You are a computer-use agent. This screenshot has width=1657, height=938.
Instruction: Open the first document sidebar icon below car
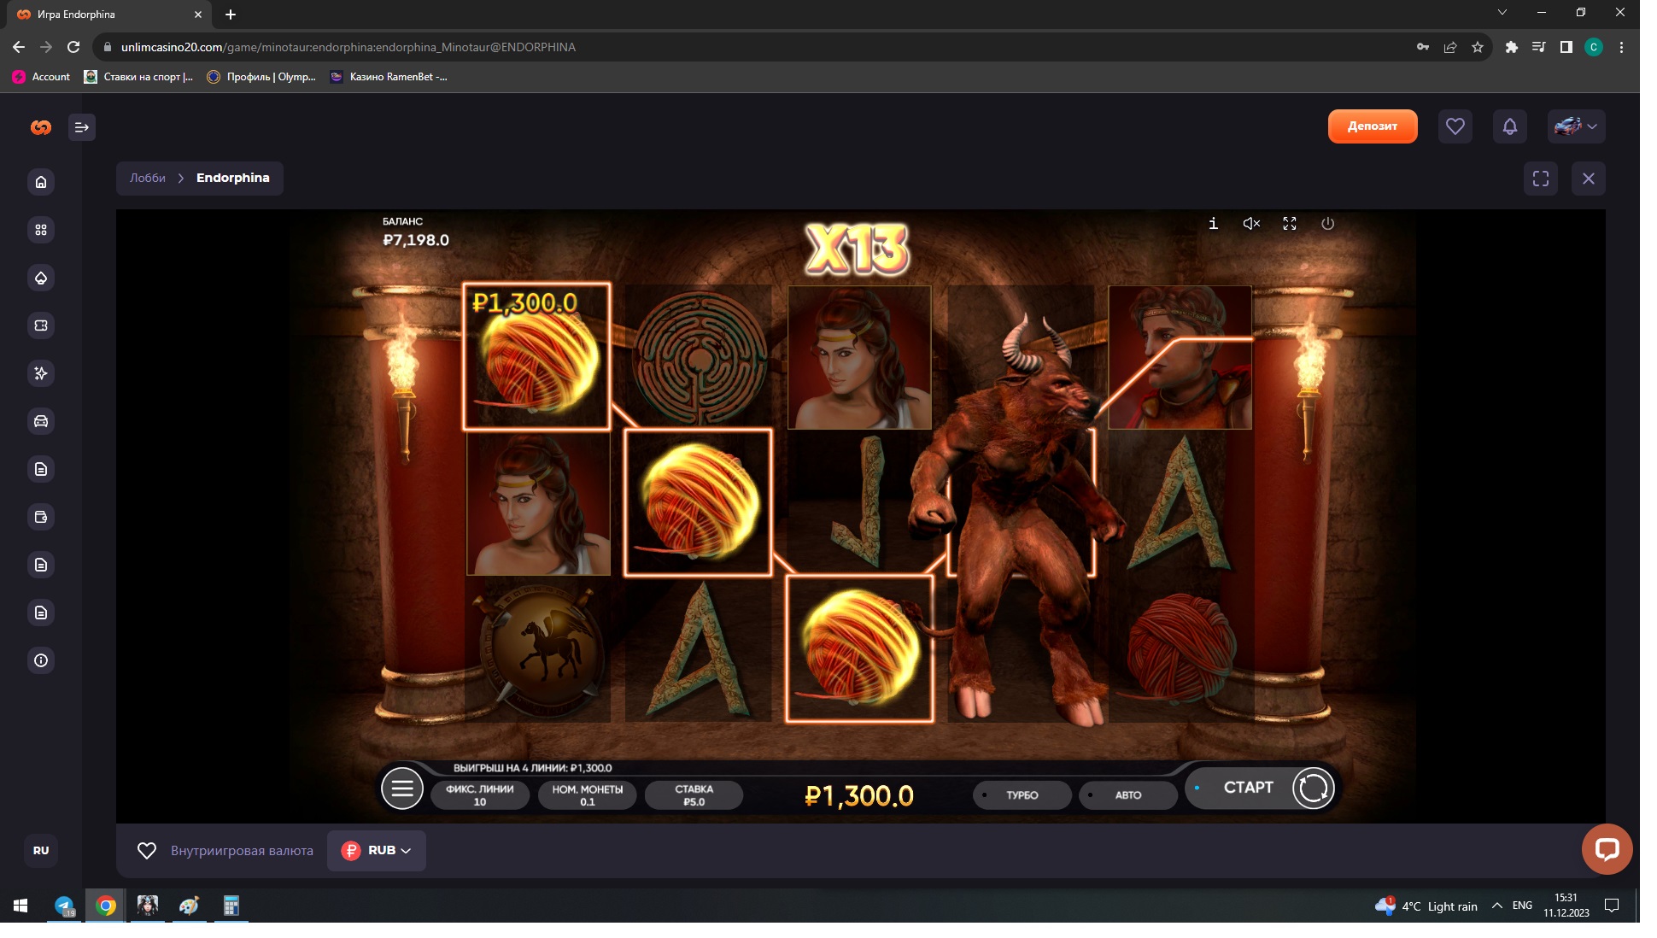pyautogui.click(x=41, y=469)
